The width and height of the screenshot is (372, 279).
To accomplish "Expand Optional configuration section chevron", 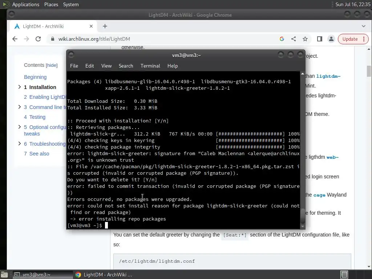I will (x=20, y=127).
